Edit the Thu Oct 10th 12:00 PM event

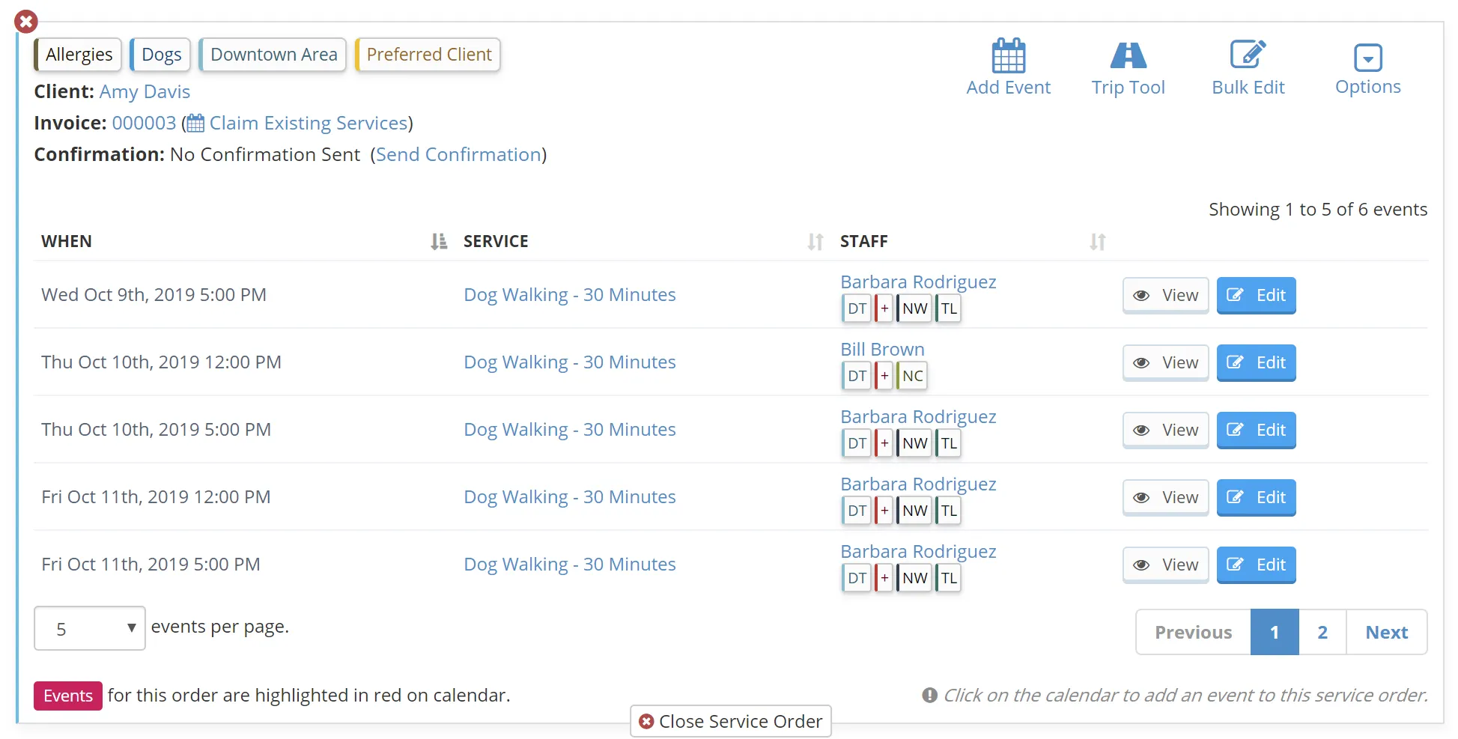click(1256, 362)
